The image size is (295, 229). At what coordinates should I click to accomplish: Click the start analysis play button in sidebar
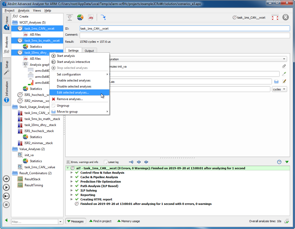click(6, 187)
